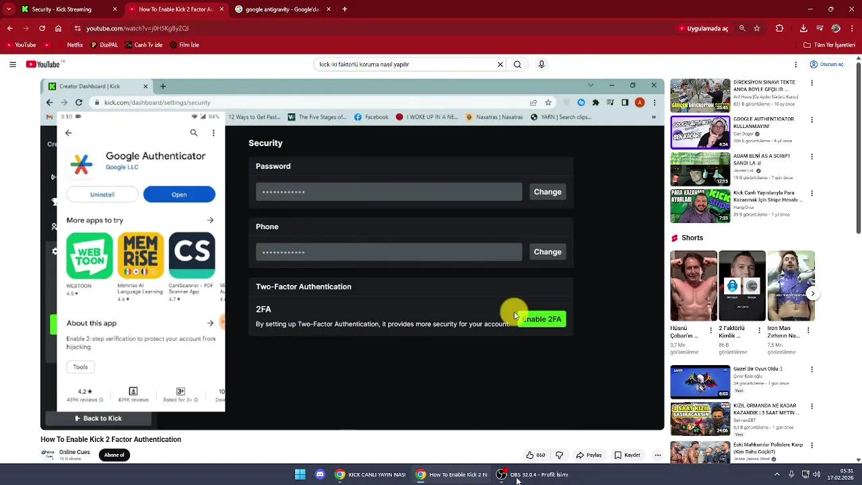Open Adam Beni Ya Script Sandı thumbnail
This screenshot has height=485, width=862.
point(700,169)
